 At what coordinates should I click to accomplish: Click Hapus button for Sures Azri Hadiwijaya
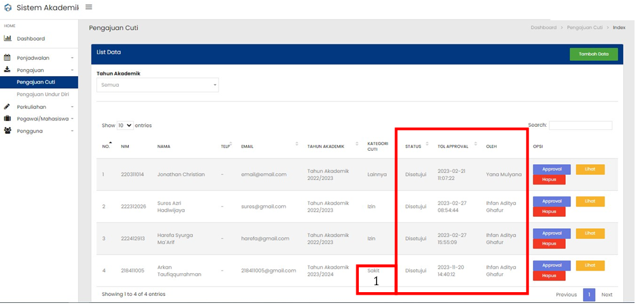(549, 212)
